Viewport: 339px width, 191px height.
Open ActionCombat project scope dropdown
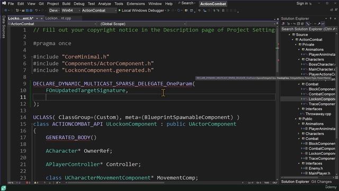point(52,24)
